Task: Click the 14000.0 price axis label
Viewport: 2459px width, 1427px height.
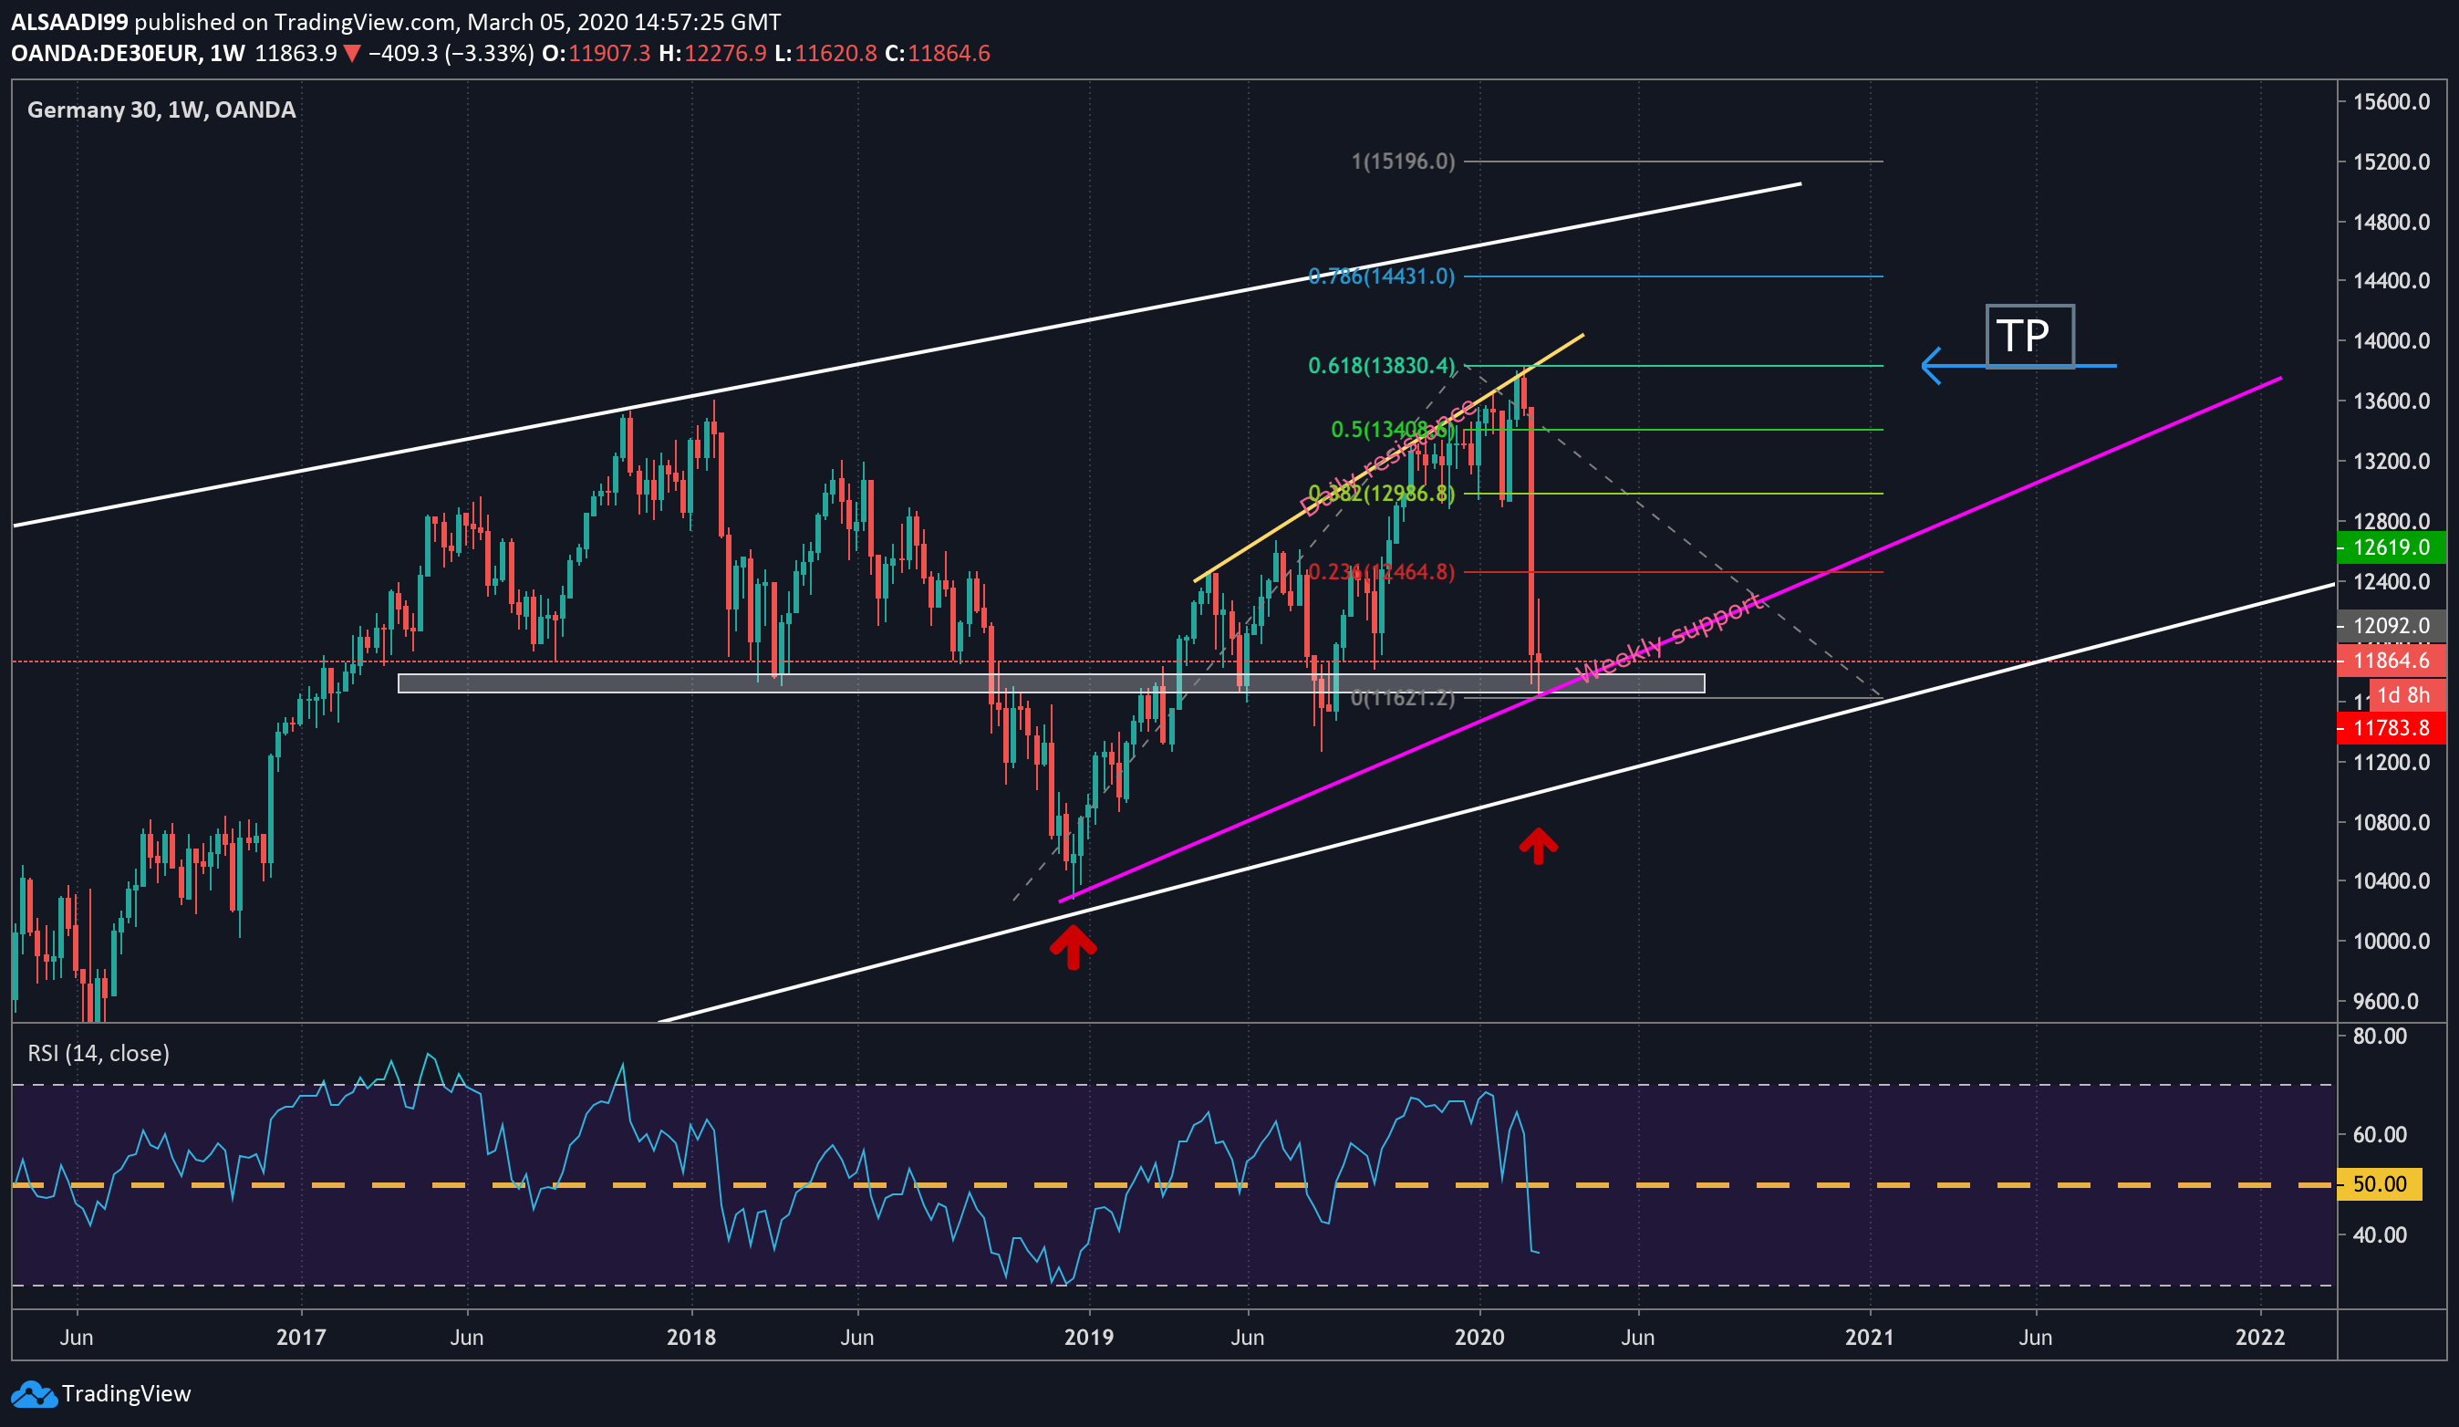Action: [2392, 340]
